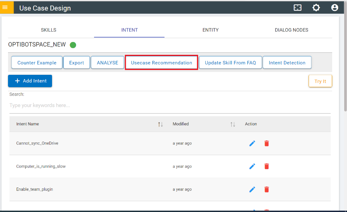Click the Try It button

[320, 81]
